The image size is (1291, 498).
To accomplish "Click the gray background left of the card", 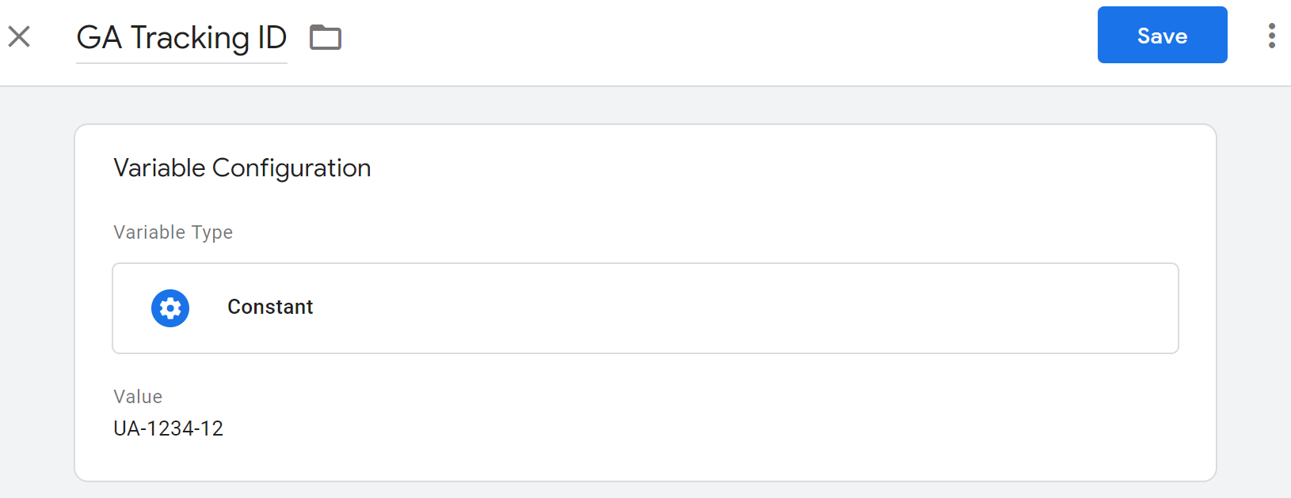I will [x=36, y=300].
